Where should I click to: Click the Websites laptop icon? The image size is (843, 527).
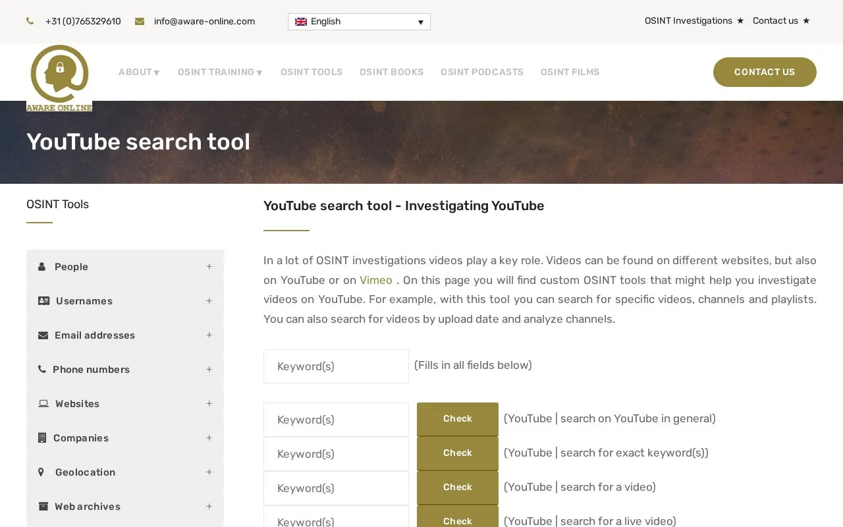point(43,404)
